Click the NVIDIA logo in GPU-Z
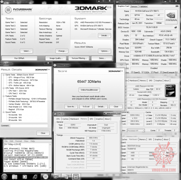 click(171, 17)
